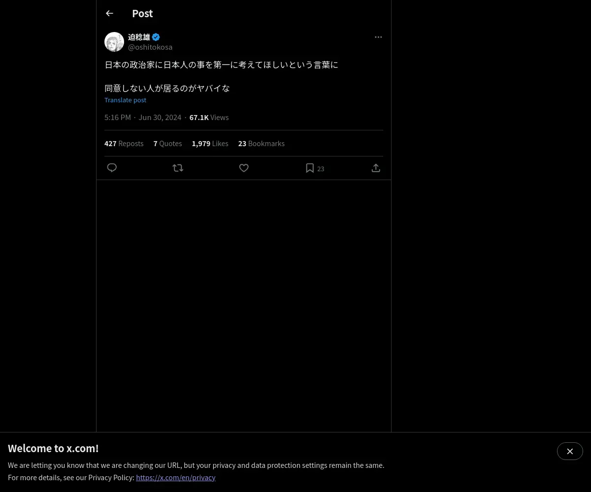
Task: Share the post via the upload icon
Action: 376,168
